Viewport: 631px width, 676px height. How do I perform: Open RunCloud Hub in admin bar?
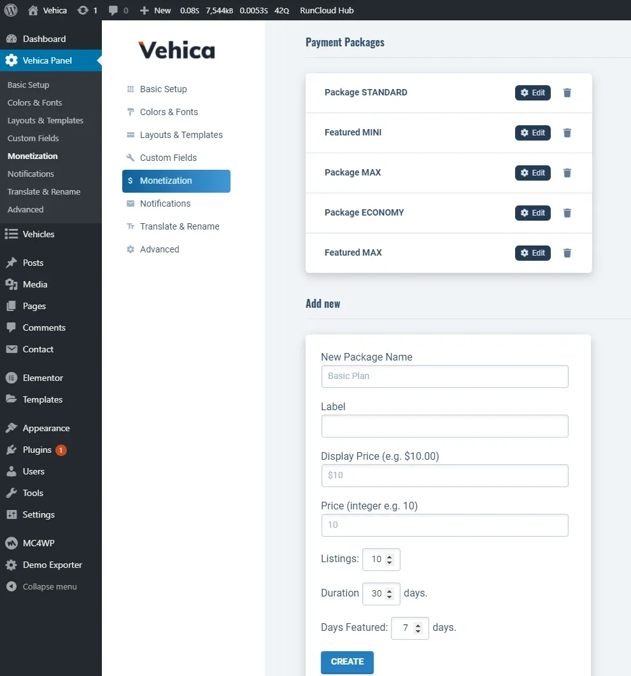pos(327,10)
